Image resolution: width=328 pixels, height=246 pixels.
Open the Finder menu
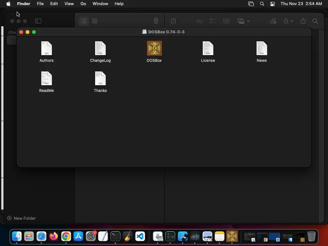[24, 4]
